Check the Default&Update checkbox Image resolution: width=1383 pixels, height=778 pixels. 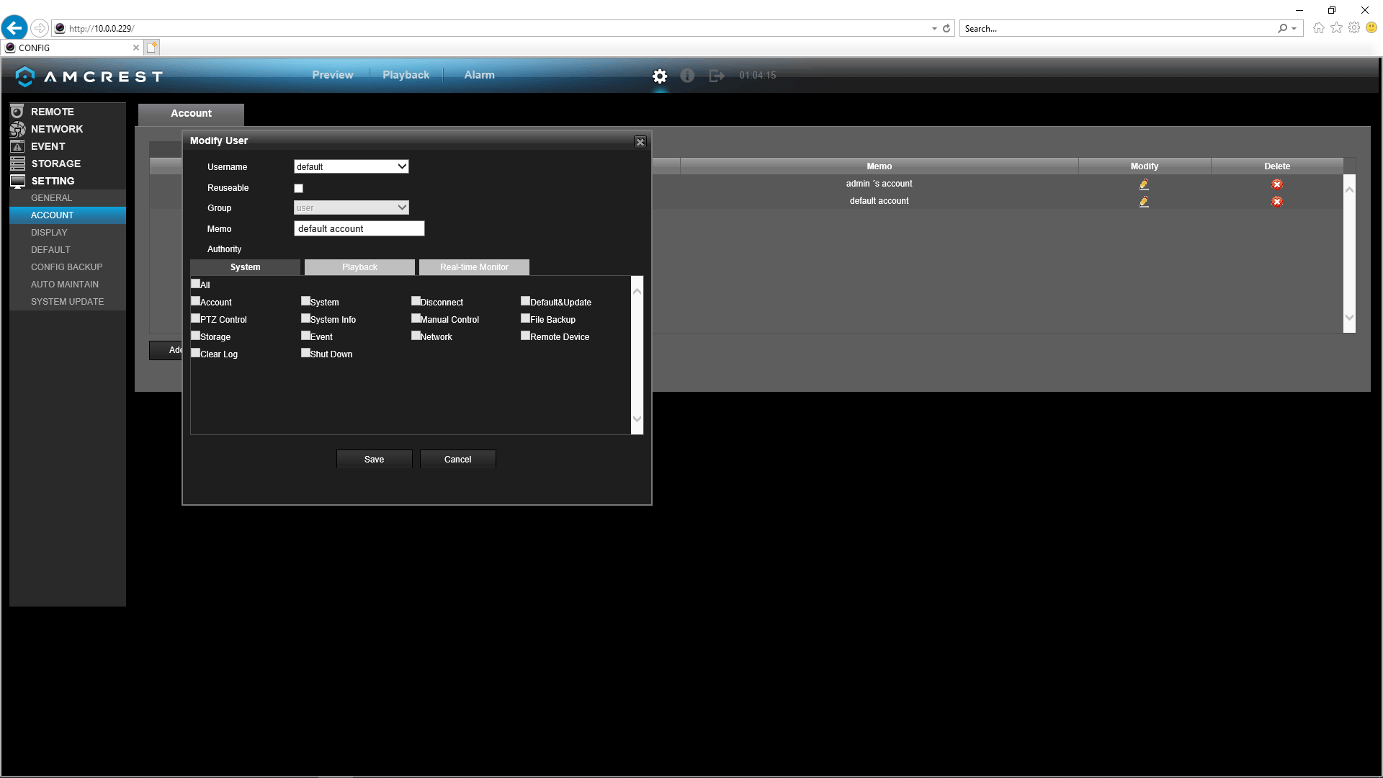pyautogui.click(x=525, y=301)
